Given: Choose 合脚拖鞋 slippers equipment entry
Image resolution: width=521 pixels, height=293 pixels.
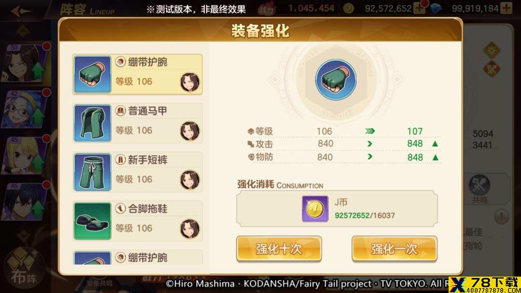Looking at the screenshot, I should pos(137,221).
